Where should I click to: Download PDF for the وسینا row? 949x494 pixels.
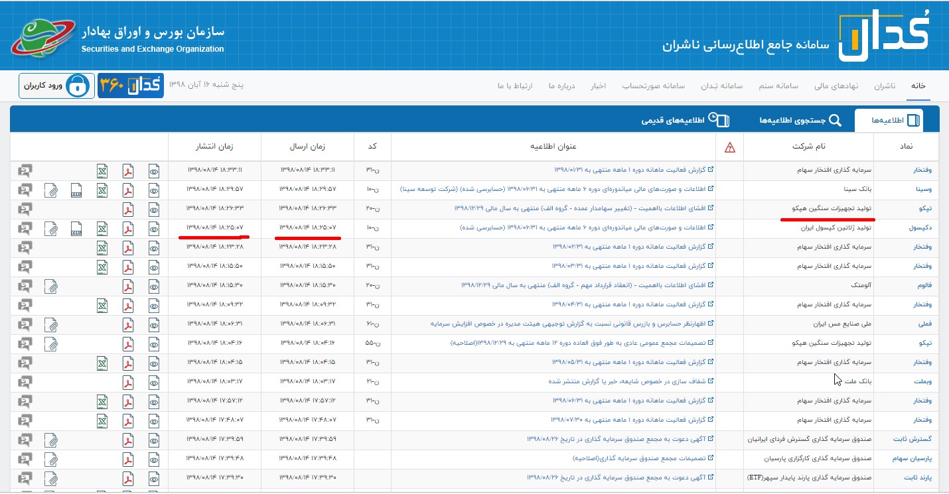(127, 190)
